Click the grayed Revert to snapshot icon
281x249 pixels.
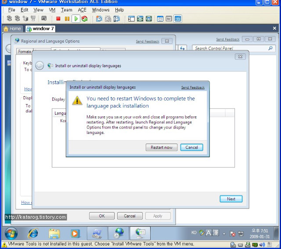[x=108, y=18]
